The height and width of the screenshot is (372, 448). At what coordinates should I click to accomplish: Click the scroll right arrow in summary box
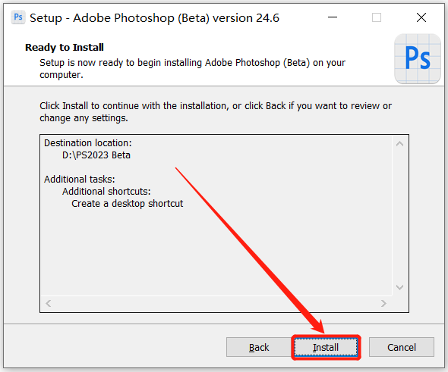(x=383, y=303)
